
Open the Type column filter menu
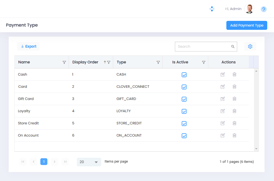pos(158,62)
